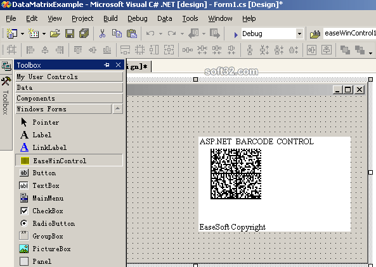Open the Undo history dropdown arrow
The width and height of the screenshot is (376, 267).
pyautogui.click(x=160, y=34)
